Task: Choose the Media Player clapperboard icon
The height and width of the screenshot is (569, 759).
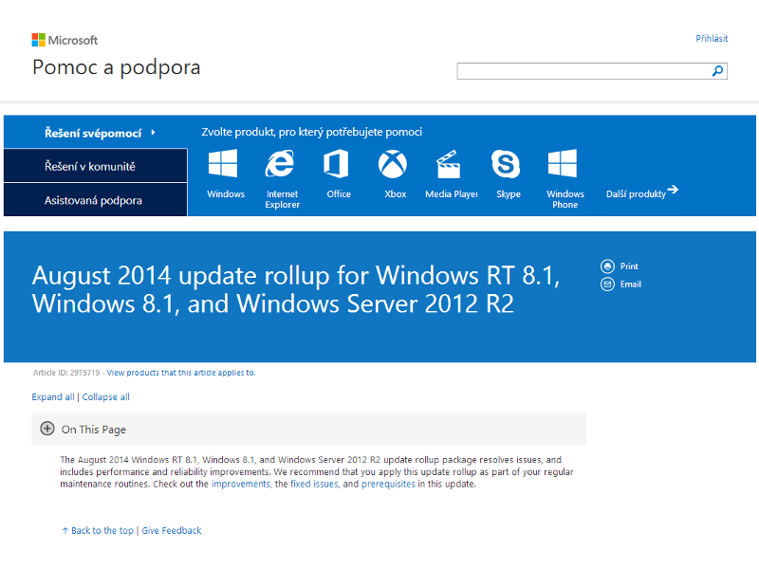Action: coord(448,164)
